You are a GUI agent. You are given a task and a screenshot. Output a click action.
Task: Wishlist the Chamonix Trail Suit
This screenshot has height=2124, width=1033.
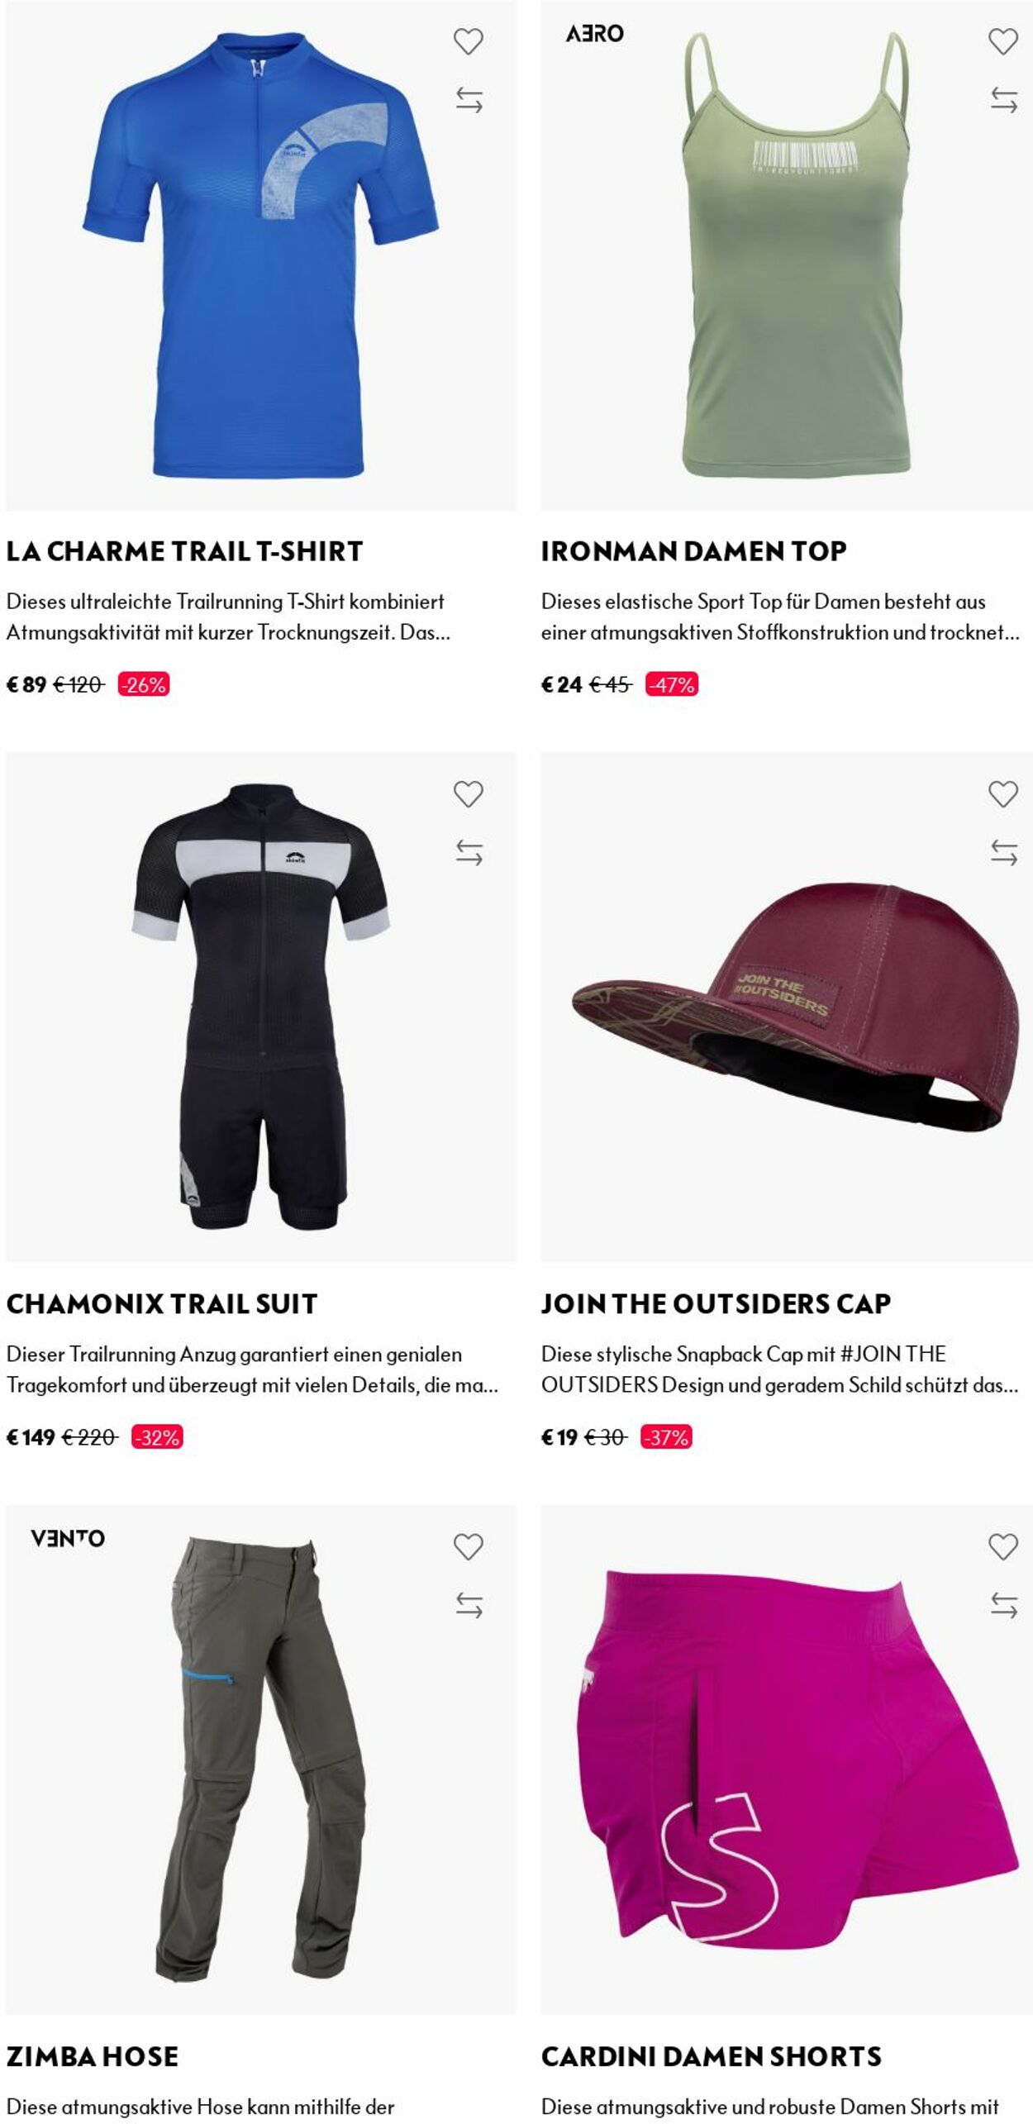[468, 794]
